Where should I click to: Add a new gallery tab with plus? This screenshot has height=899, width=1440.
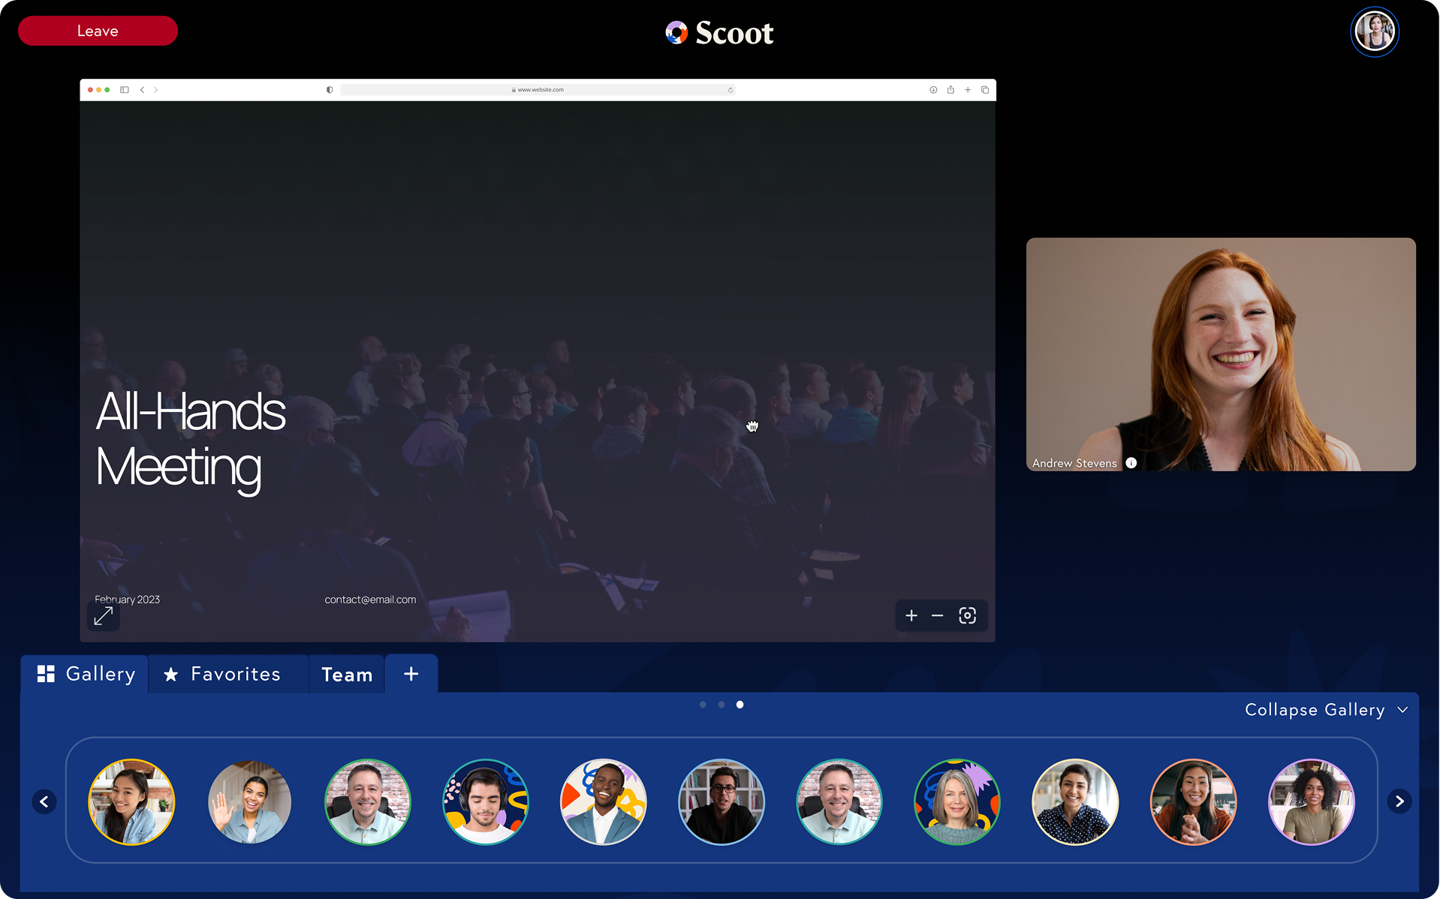click(x=411, y=674)
